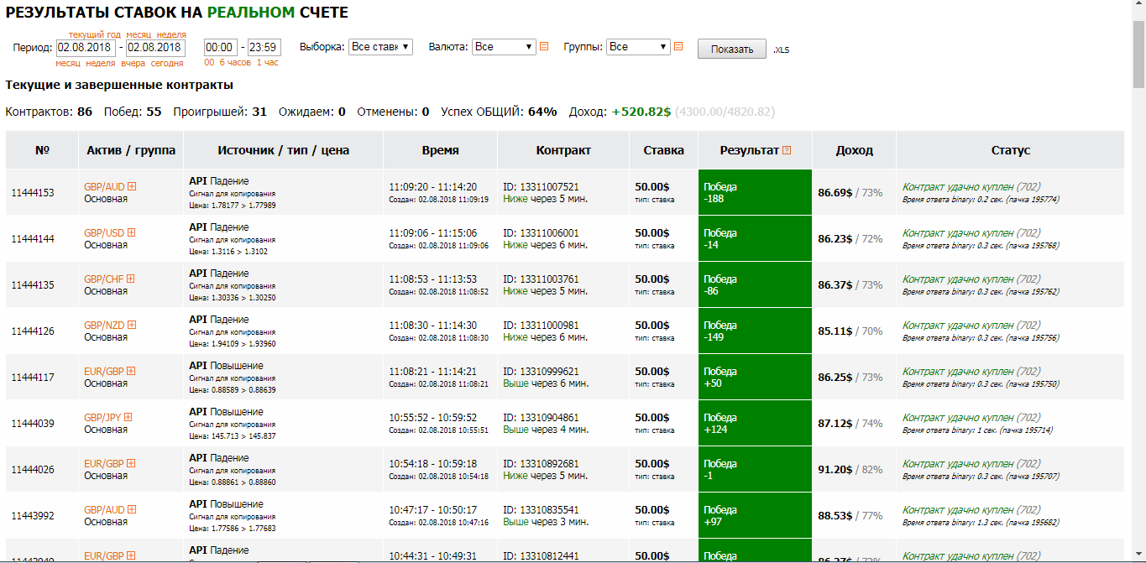Click the vertical scrollbar up arrow
Screen dimensions: 1146x563
(1138, 7)
